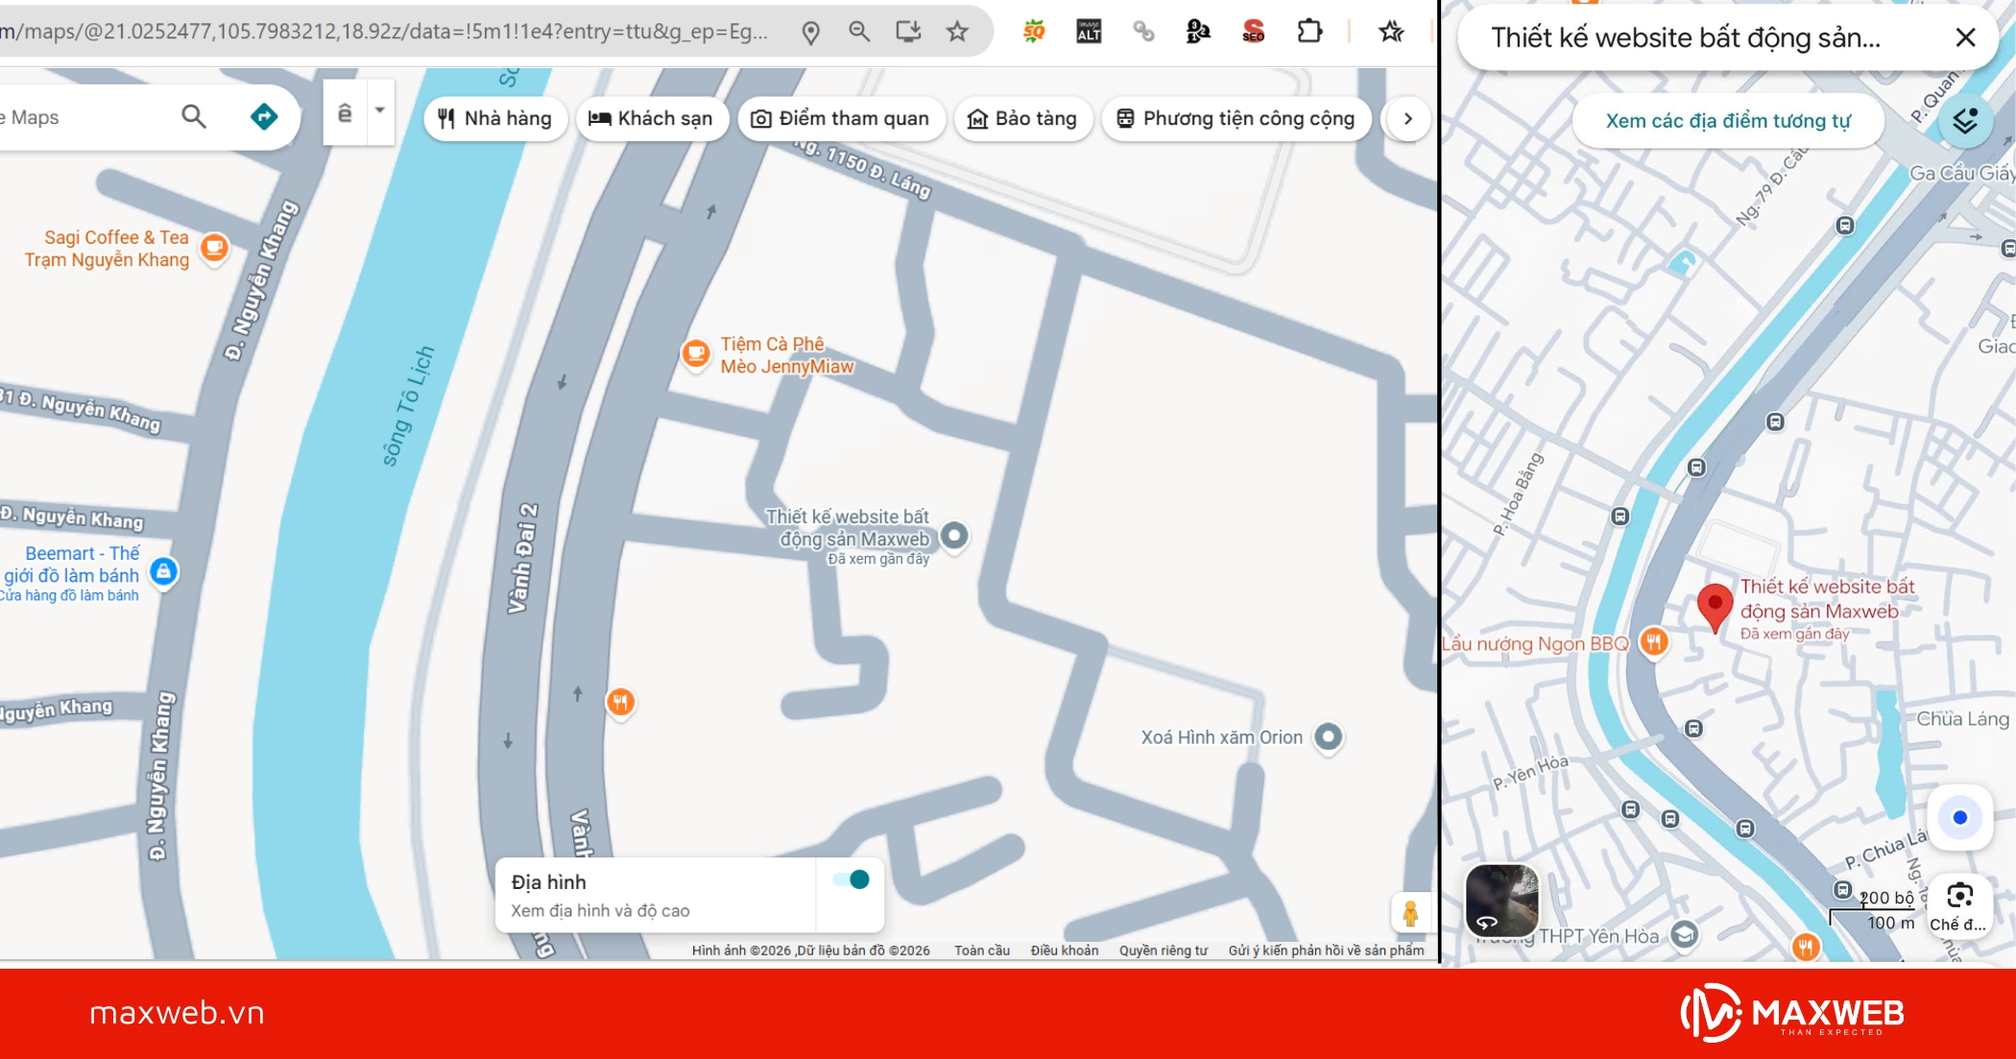Select the Nhà hàng category chip
Screen dimensions: 2016x1059
click(x=495, y=119)
